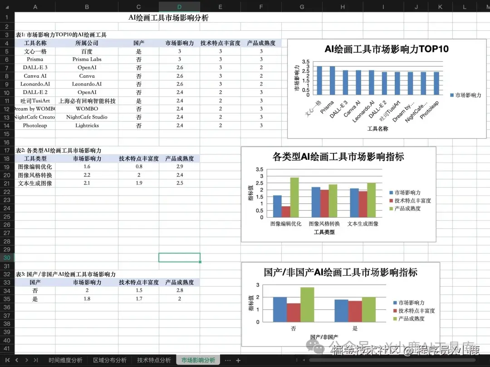Select cell 图像编辑优化
490x367 pixels.
pyautogui.click(x=35, y=167)
